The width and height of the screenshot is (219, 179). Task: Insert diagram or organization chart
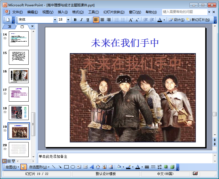pos(98,167)
